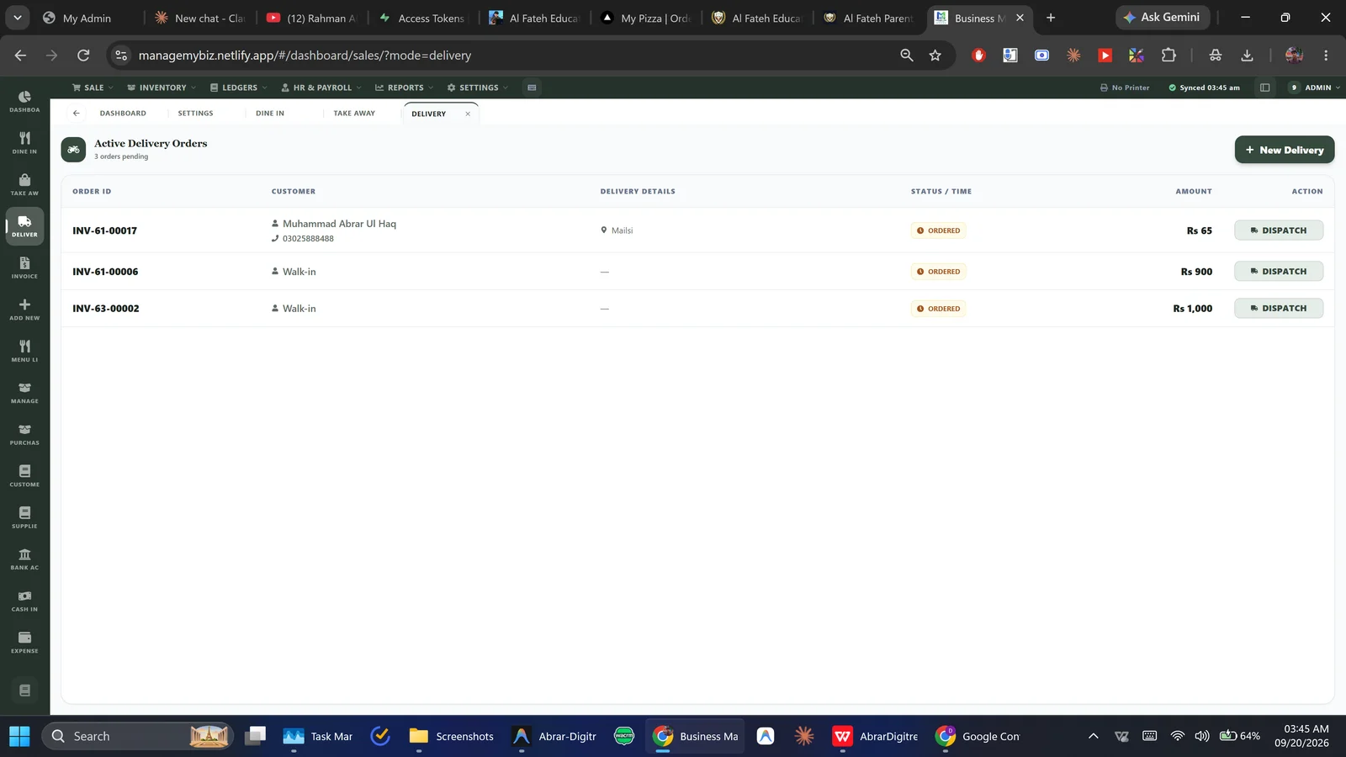Open Invoice sidebar icon
This screenshot has height=757, width=1346.
click(x=24, y=267)
